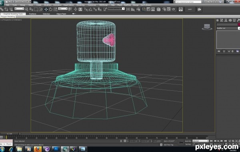Click the ViewCube in the viewport
This screenshot has width=240, height=152.
click(x=207, y=27)
